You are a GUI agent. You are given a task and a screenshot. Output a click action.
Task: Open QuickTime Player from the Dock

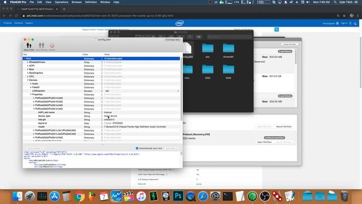pos(191,197)
